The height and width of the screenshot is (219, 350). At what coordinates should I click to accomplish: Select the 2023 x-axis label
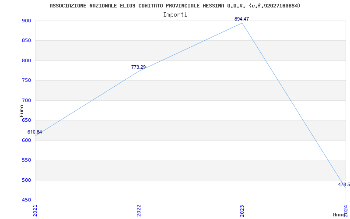242,211
